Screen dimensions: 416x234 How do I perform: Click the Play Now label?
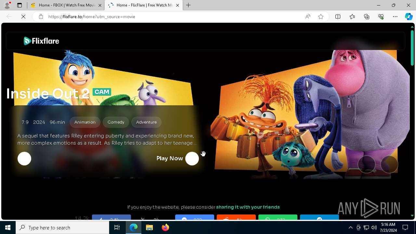(x=170, y=158)
